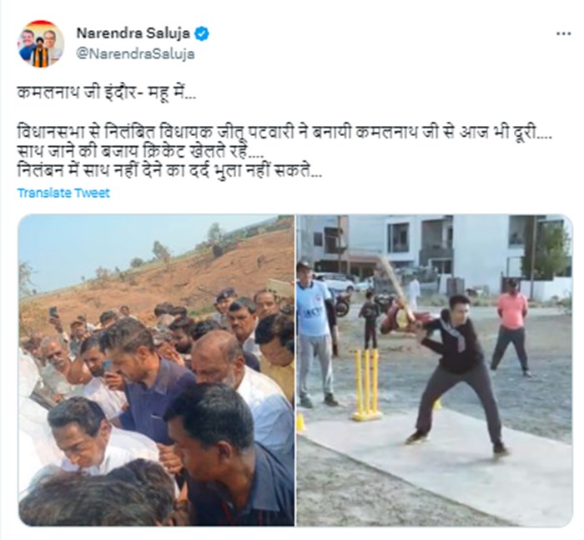Click the man in the pink shirt
This screenshot has width=584, height=540.
511,327
